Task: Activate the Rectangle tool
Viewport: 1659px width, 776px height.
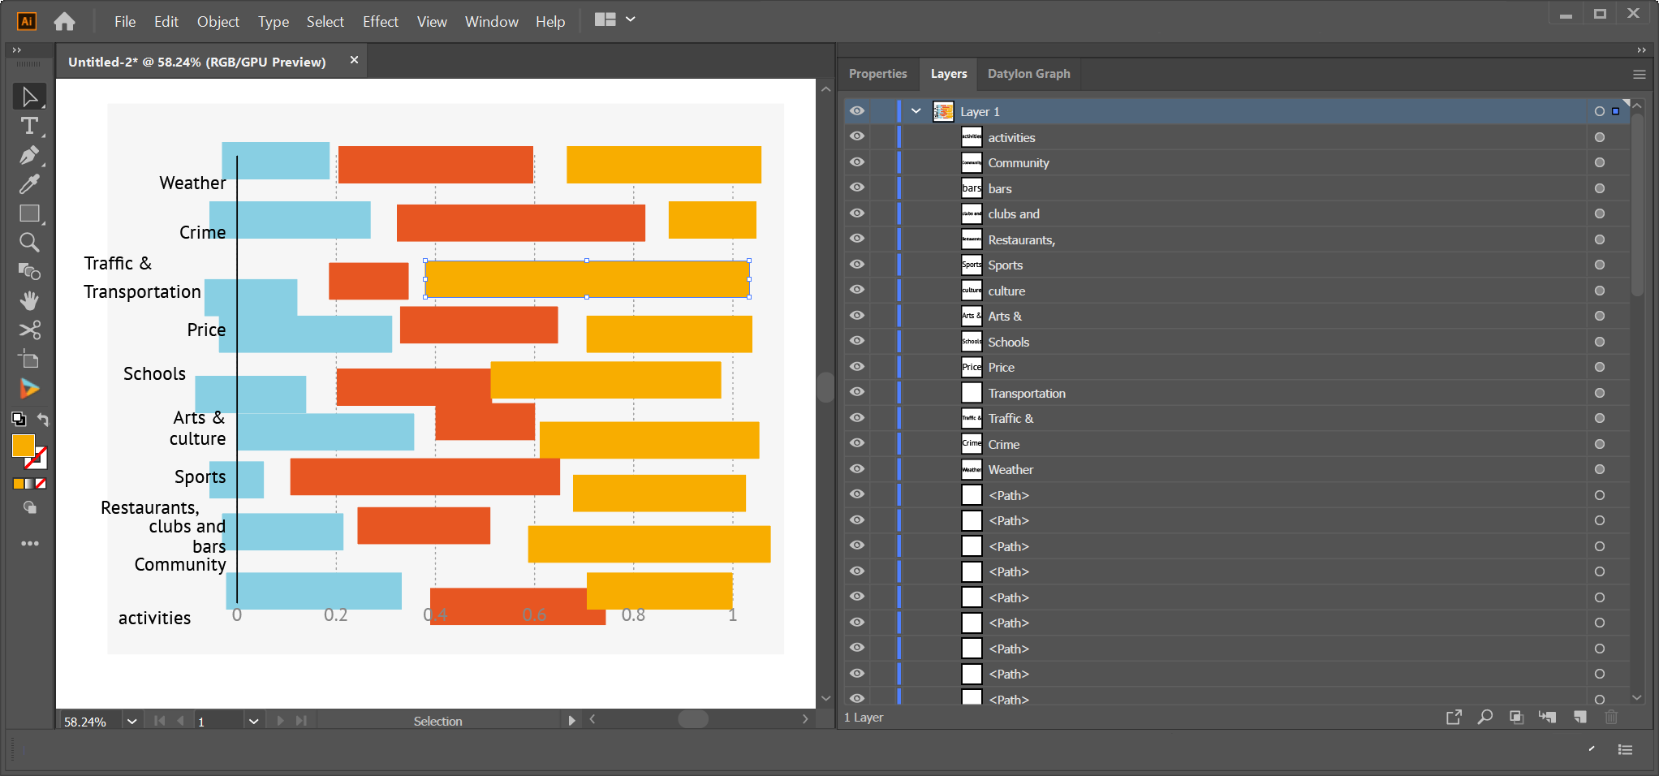Action: pos(30,213)
